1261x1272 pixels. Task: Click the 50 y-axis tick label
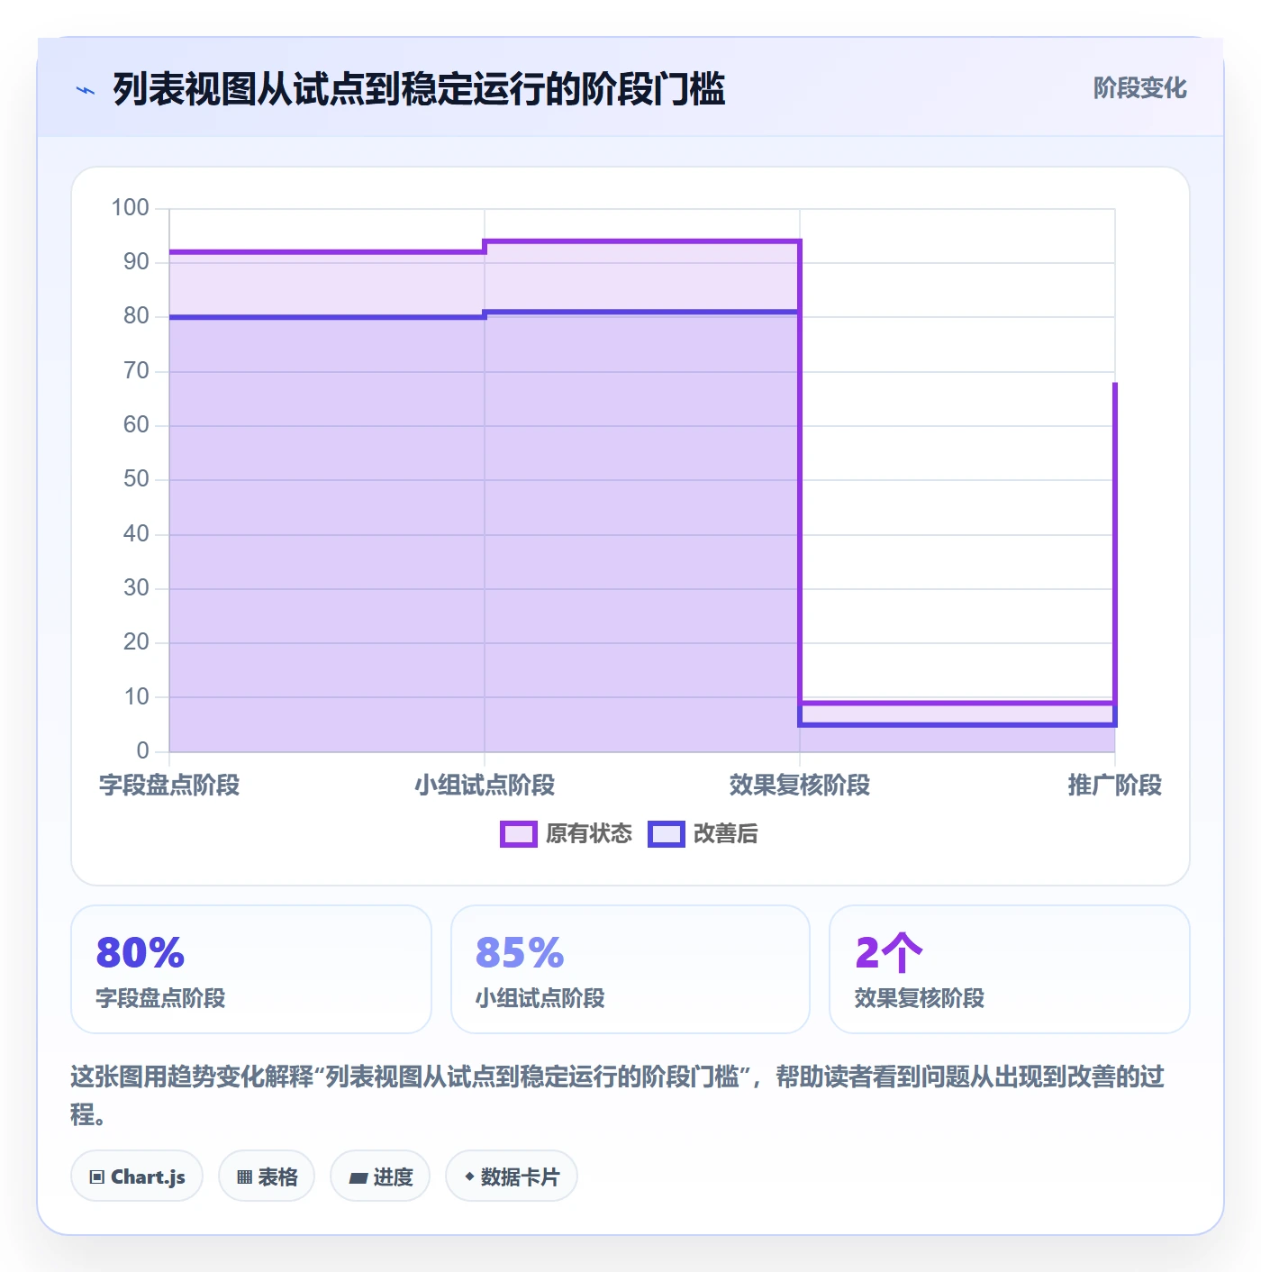coord(136,479)
